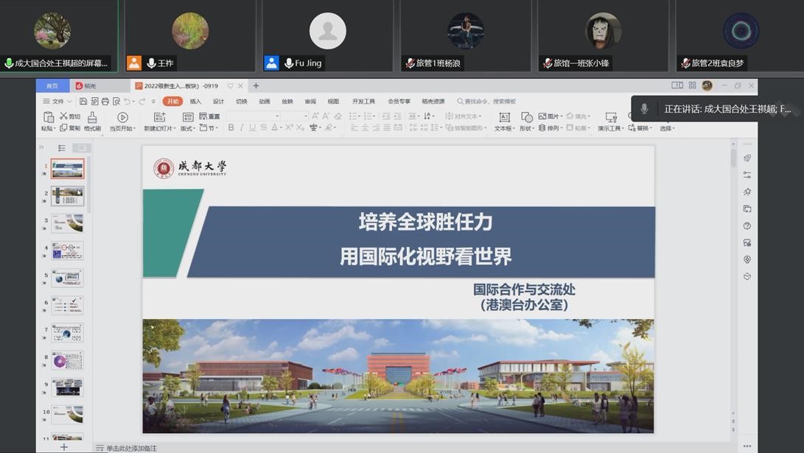Open the Insert (插入) ribbon tab

point(195,102)
